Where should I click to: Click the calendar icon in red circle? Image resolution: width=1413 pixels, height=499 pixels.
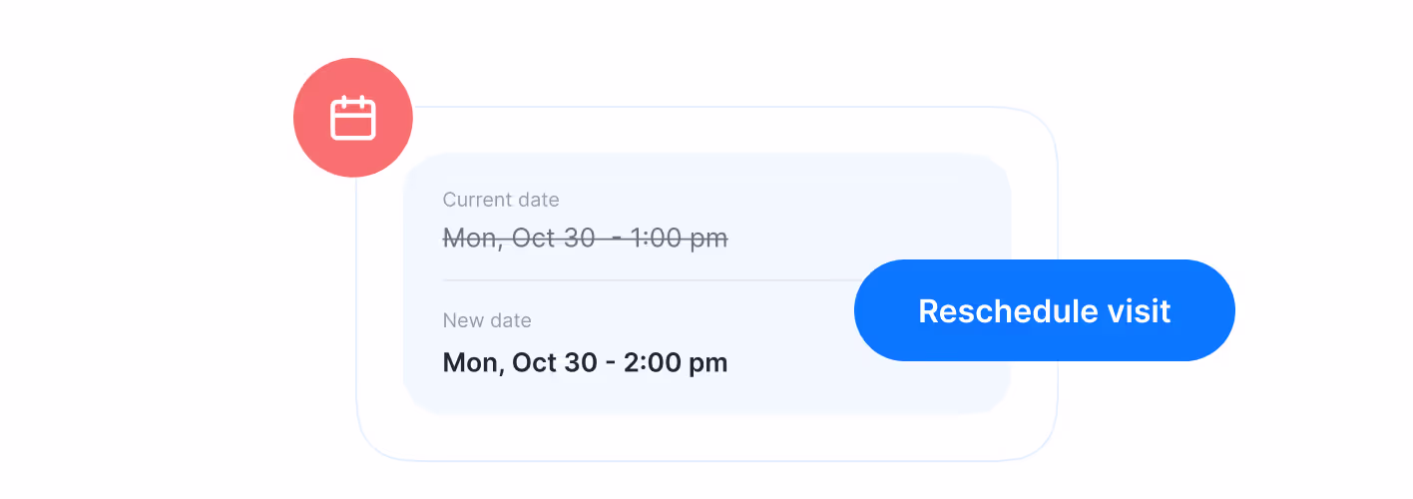(x=352, y=118)
